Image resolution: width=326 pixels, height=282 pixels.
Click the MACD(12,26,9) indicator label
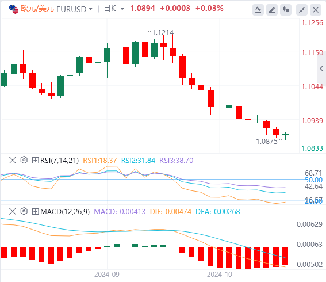[x=65, y=211]
